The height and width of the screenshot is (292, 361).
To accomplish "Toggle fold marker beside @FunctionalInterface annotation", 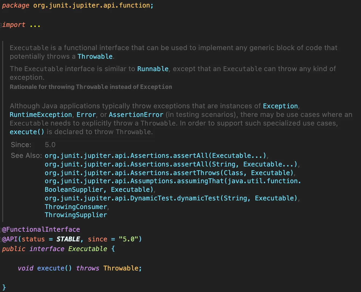I will 1,230.
